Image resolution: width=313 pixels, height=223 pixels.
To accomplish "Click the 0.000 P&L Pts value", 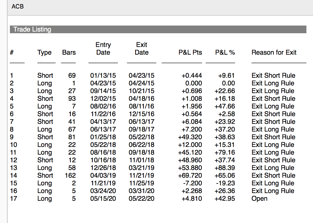I will (x=194, y=83).
